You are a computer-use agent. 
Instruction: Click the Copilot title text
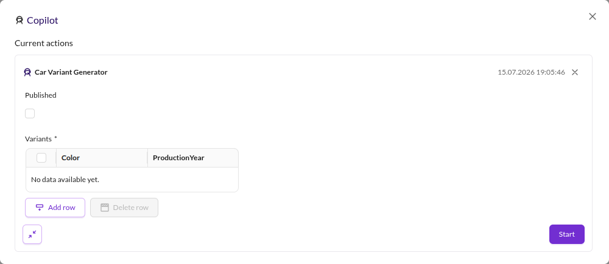[x=43, y=20]
